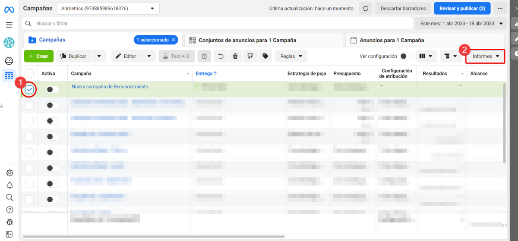This screenshot has width=518, height=241.
Task: Toggle active switch for Nueva campaña de Reconocimiento
Action: click(x=53, y=89)
